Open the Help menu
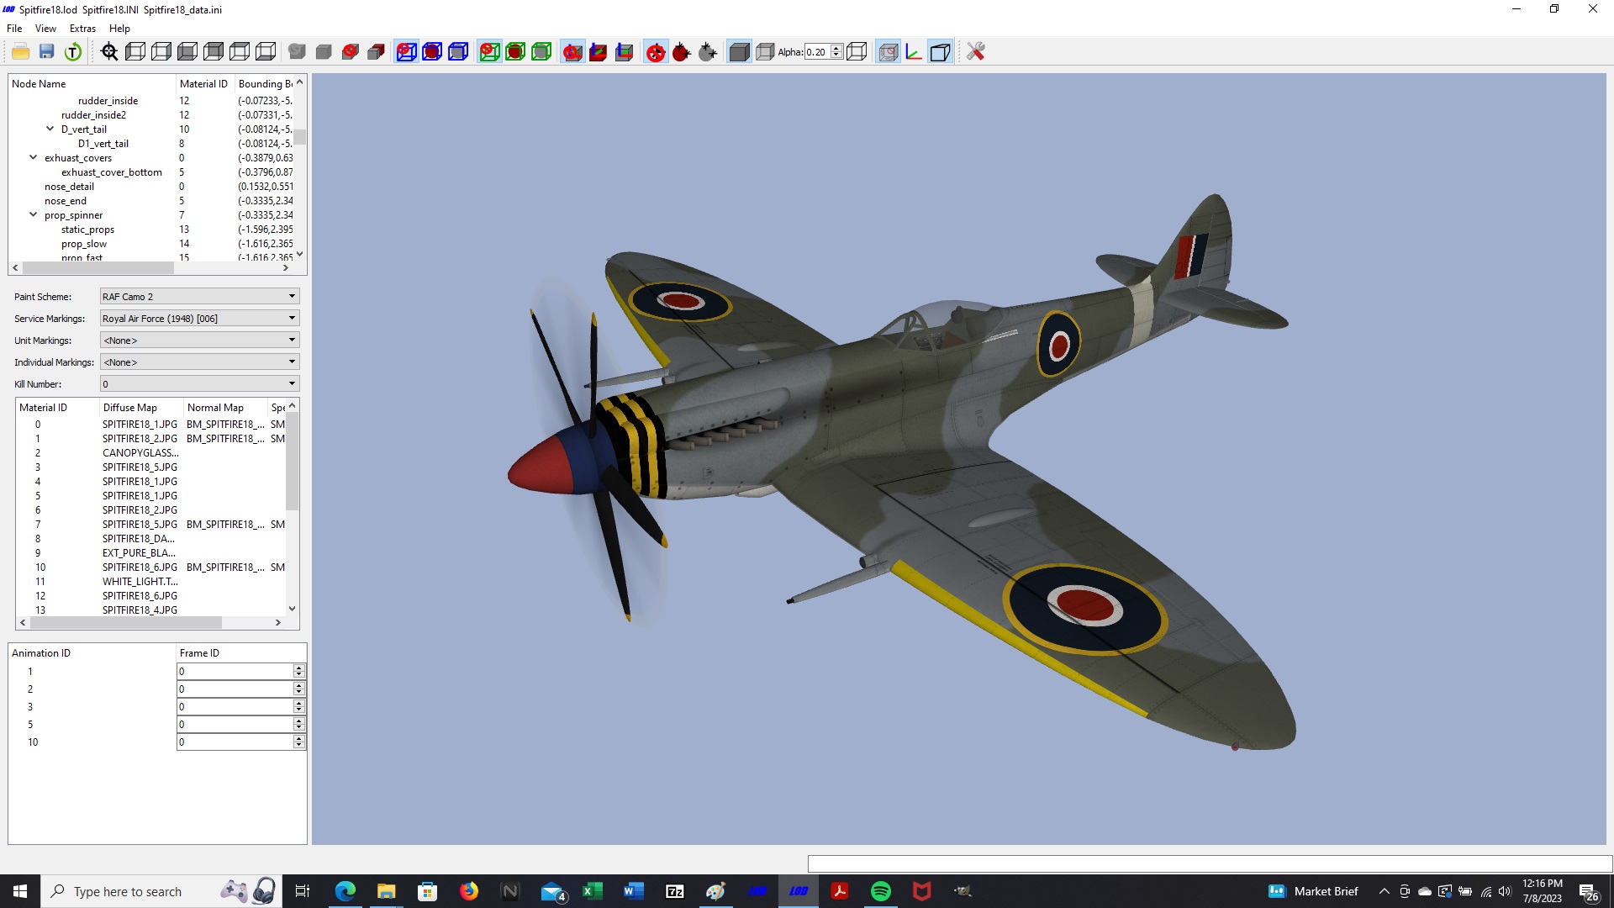Image resolution: width=1614 pixels, height=908 pixels. 119,29
